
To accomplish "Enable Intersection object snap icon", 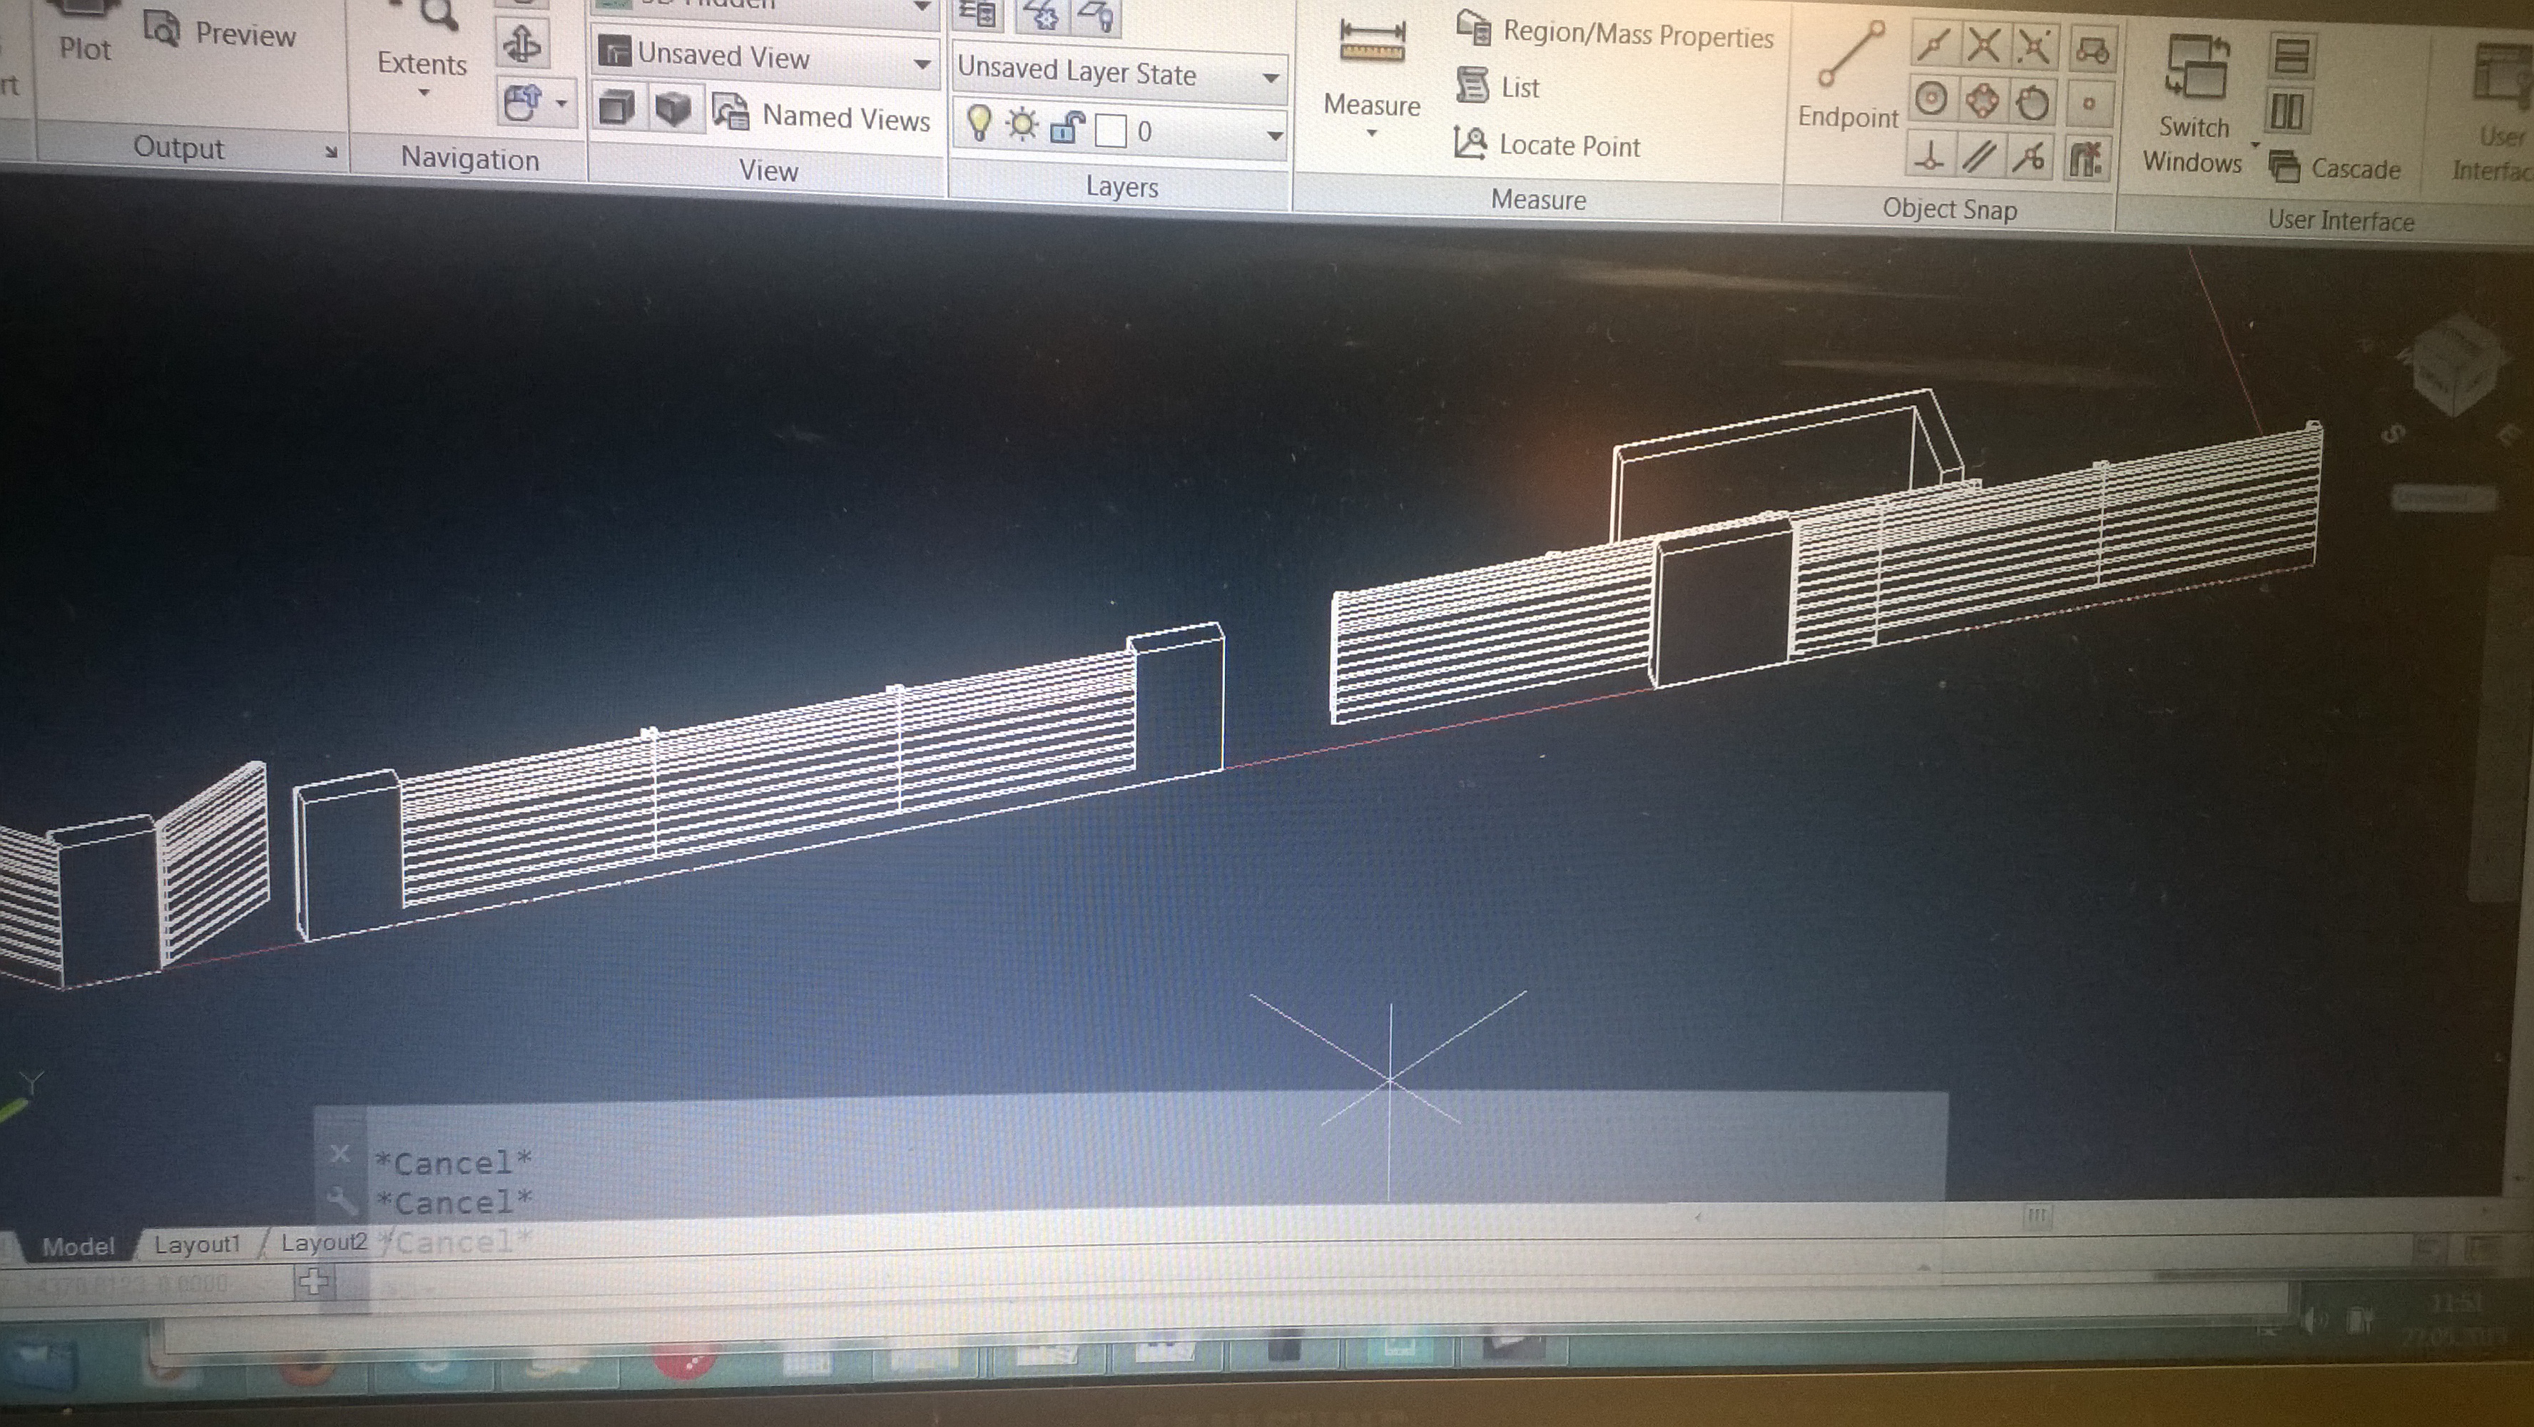I will point(1983,45).
